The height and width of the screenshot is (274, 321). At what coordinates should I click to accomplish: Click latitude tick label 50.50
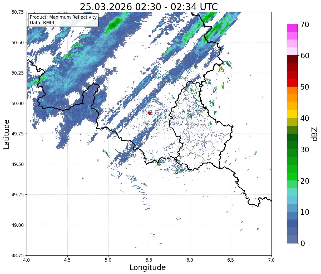[18, 42]
